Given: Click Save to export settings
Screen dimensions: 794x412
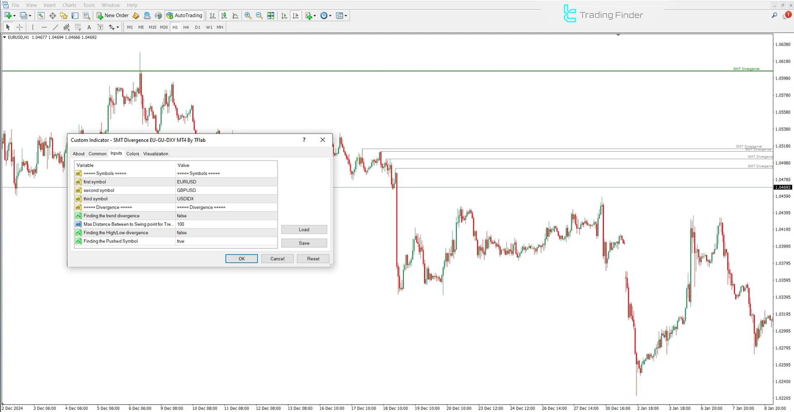Looking at the screenshot, I should click(x=304, y=243).
